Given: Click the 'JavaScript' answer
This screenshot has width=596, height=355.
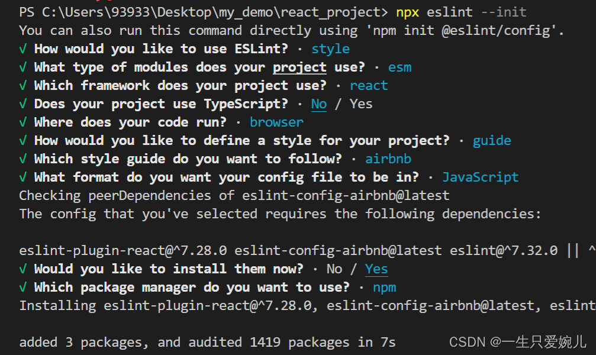Looking at the screenshot, I should [481, 177].
